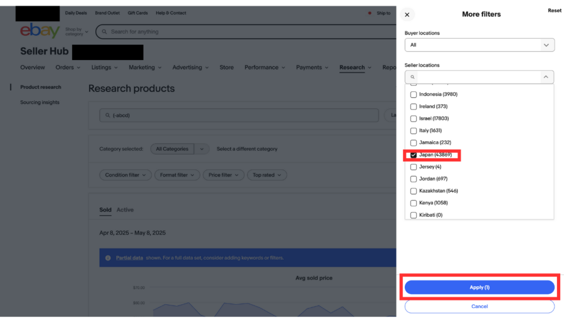Open Help & Contact link
This screenshot has width=564, height=323.
point(171,13)
